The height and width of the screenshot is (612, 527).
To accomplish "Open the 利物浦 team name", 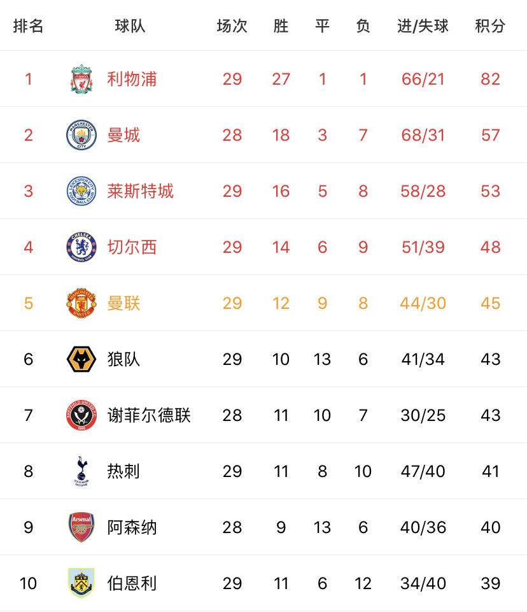I will point(132,79).
